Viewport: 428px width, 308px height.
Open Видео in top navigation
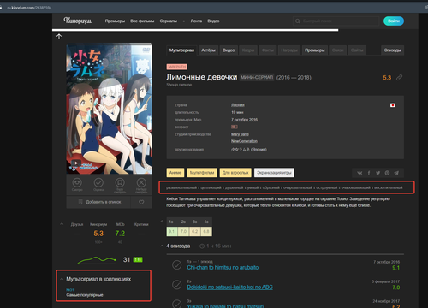coord(213,21)
